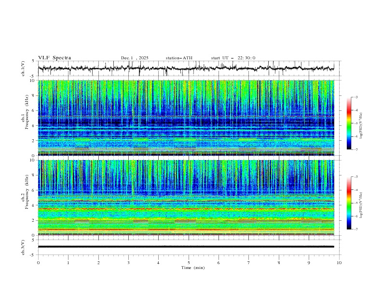Click the "ch.3(V)" axis label
Image resolution: width=382 pixels, height=295 pixels.
[x=23, y=247]
